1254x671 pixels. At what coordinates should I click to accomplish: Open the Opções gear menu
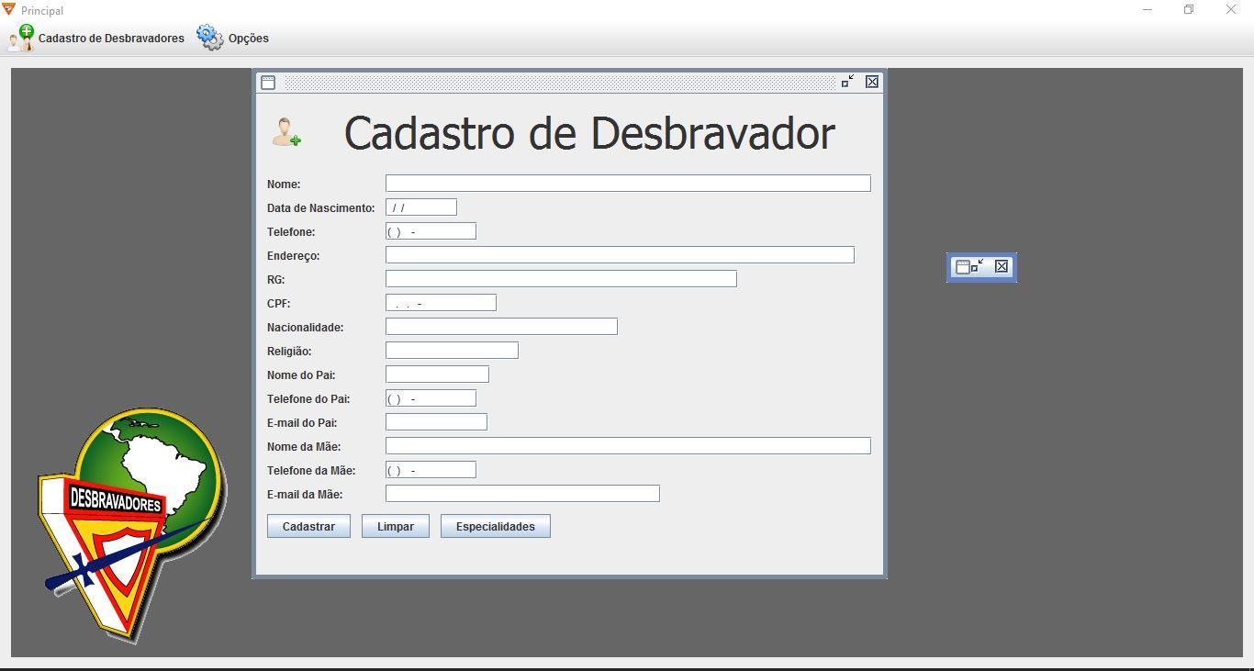233,39
